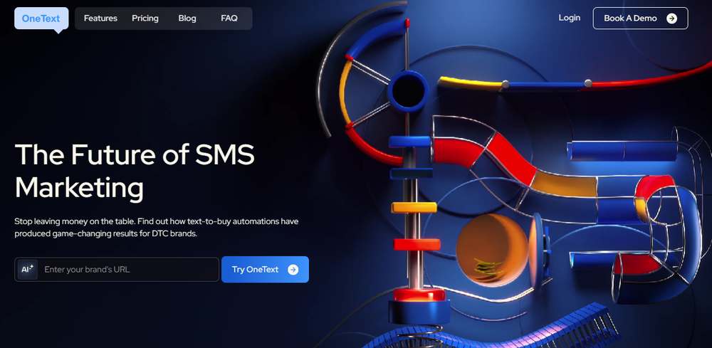The image size is (712, 348).
Task: Click the left silver ball on rail
Action: [505, 84]
